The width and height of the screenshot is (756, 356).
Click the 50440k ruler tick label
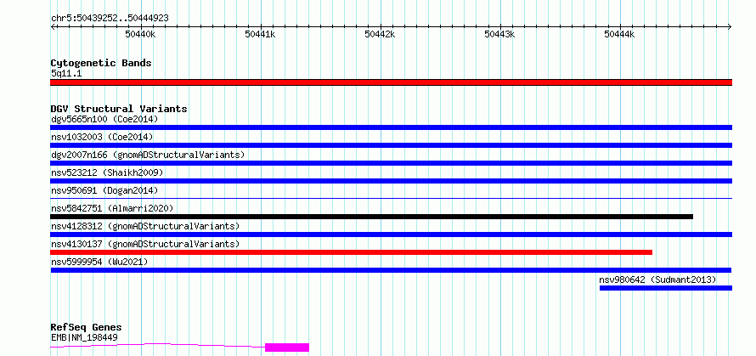[141, 34]
